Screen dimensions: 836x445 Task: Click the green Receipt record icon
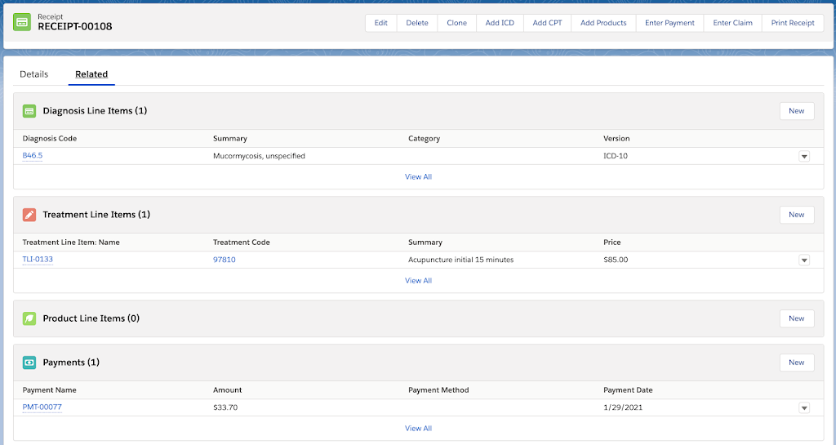point(23,22)
